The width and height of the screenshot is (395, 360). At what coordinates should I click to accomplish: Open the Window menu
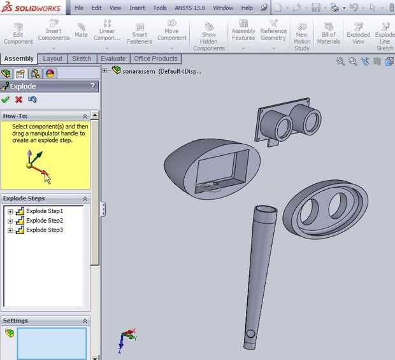223,8
